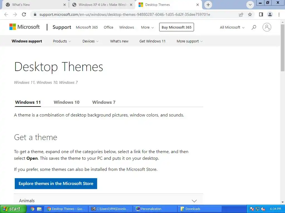Expand the Products dropdown
Image resolution: width=285 pixels, height=213 pixels.
(x=62, y=41)
